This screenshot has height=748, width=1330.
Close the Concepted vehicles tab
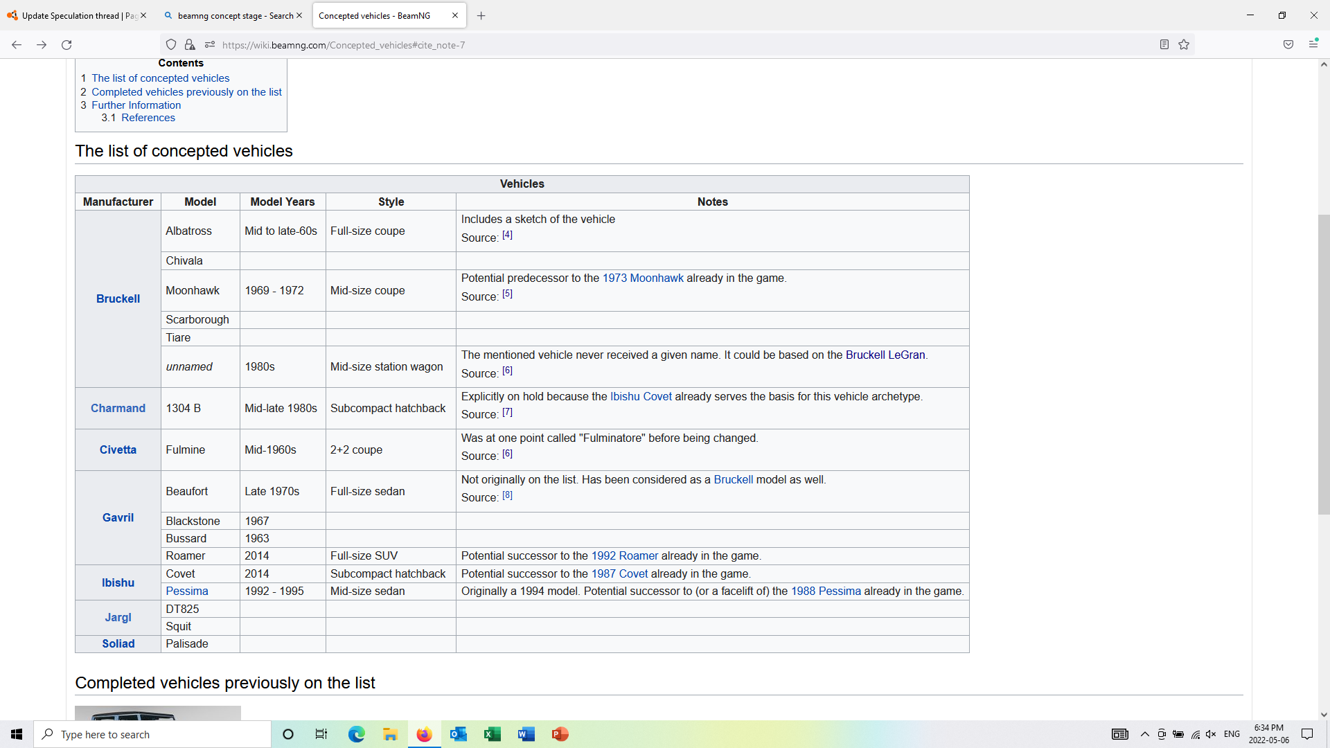tap(455, 15)
